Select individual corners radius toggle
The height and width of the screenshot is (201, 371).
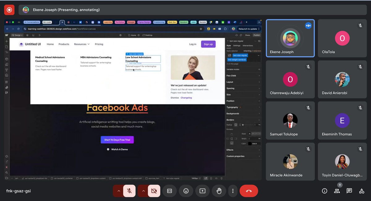tap(240, 125)
